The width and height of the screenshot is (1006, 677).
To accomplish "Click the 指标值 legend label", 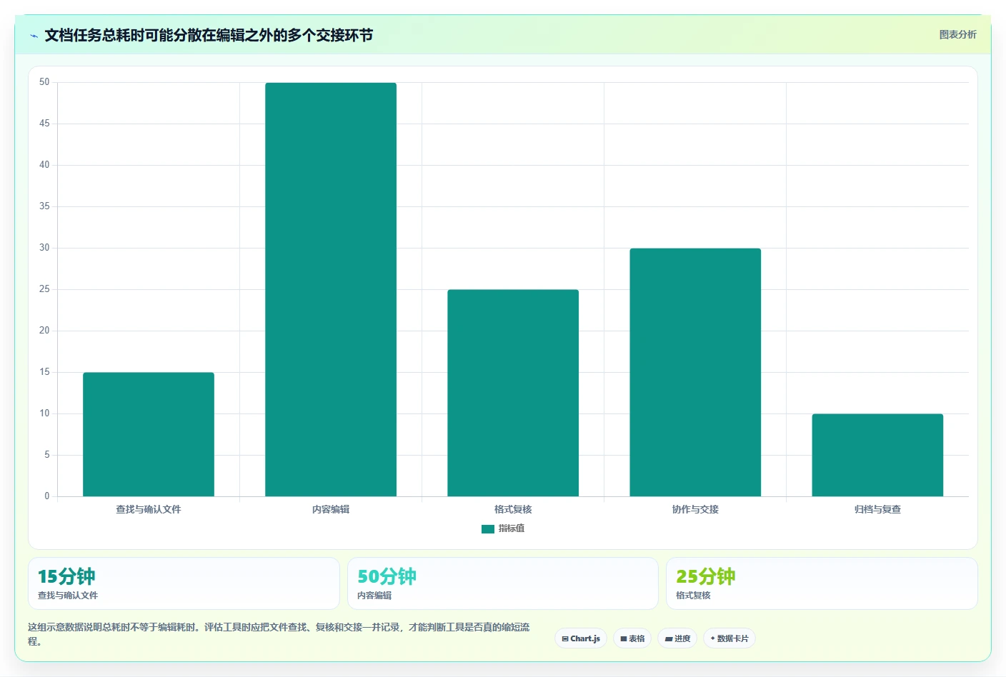I will (512, 528).
